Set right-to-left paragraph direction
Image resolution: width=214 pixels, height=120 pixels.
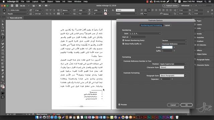tap(145, 14)
